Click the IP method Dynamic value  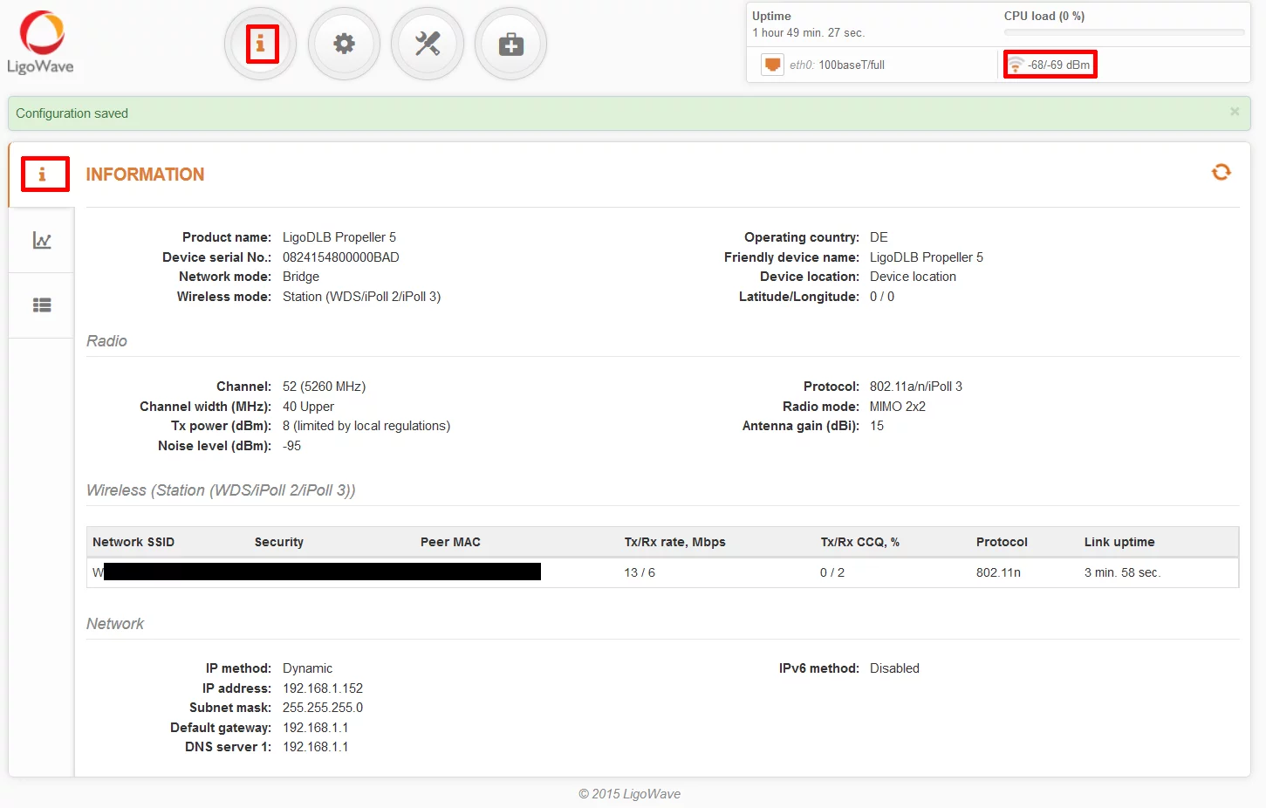tap(307, 668)
